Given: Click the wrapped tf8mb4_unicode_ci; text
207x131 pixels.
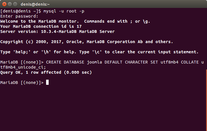Looking at the screenshot, I should click(x=23, y=67).
